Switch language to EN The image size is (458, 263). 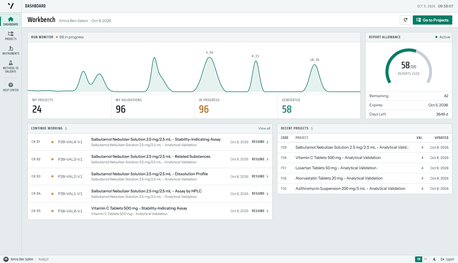click(x=418, y=259)
